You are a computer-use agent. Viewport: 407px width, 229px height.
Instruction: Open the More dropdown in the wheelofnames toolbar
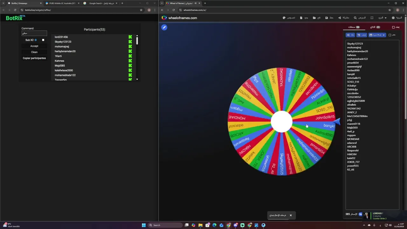383,18
